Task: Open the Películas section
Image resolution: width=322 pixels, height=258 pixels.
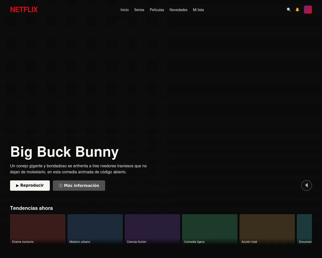Action: click(157, 10)
